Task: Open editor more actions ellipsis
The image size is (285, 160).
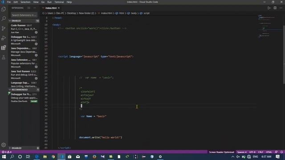Action: tap(281, 8)
